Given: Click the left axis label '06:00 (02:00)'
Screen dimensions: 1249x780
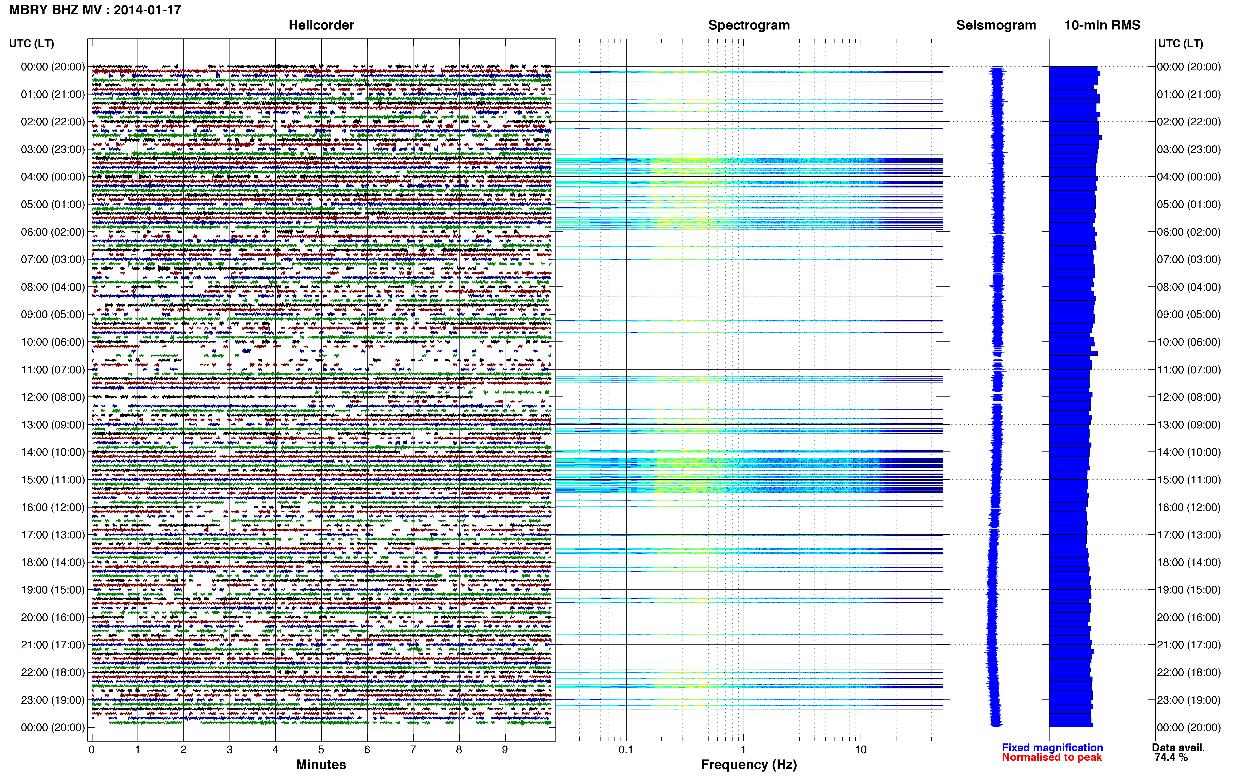Looking at the screenshot, I should tap(53, 232).
